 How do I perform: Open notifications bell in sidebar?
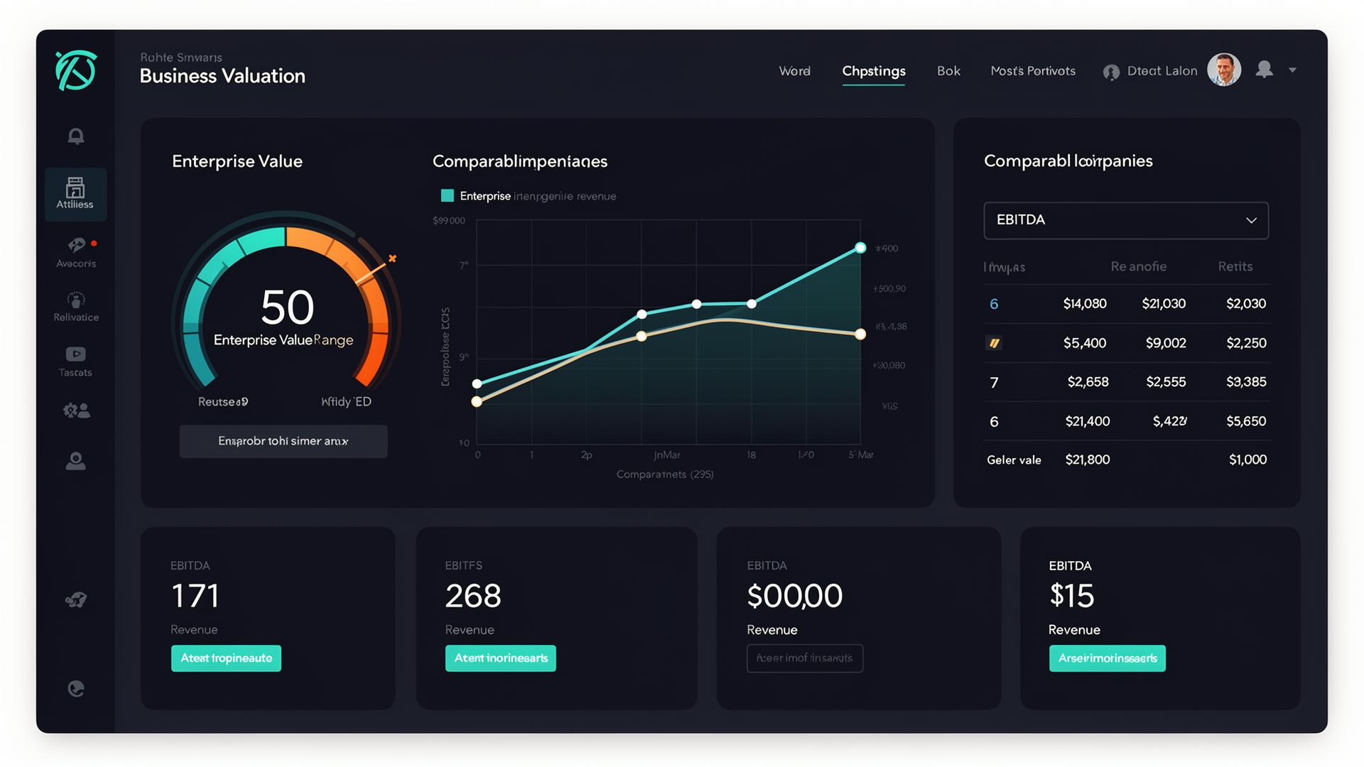click(76, 136)
